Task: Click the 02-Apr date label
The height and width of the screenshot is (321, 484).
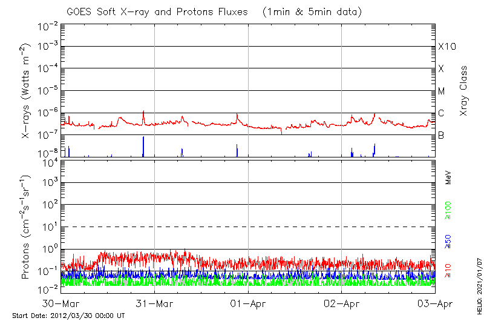Action: [342, 303]
